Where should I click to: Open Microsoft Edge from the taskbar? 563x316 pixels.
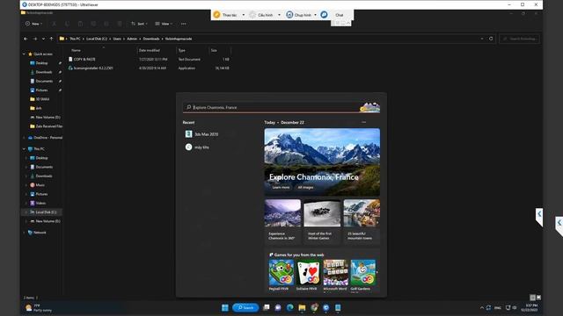(290, 308)
